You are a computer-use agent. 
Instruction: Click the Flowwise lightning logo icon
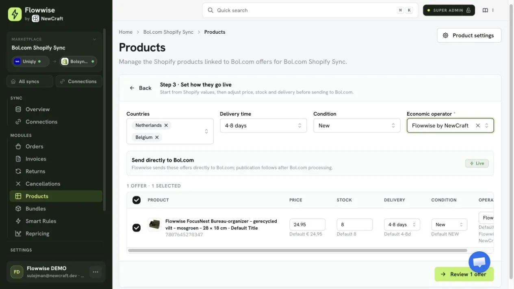15,14
